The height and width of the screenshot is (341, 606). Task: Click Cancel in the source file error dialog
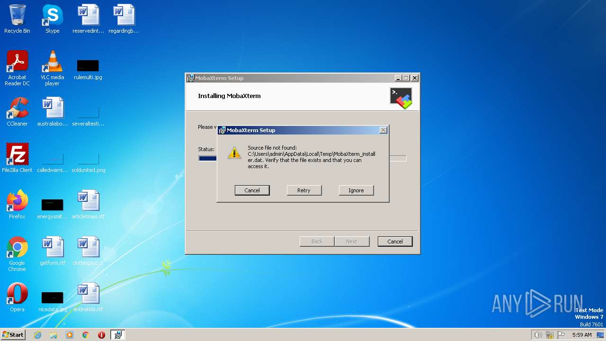(252, 190)
